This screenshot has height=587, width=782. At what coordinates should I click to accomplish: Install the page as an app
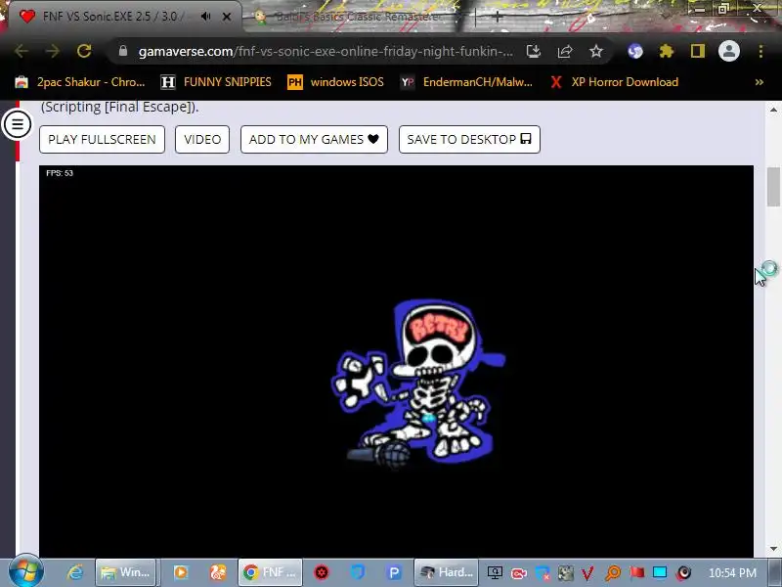(533, 51)
